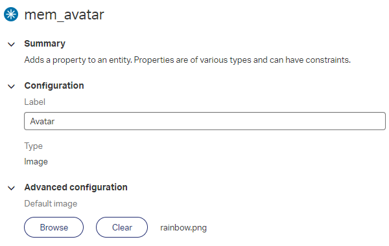Click the Default image caption
Screen dimensions: 389x246
coord(51,204)
